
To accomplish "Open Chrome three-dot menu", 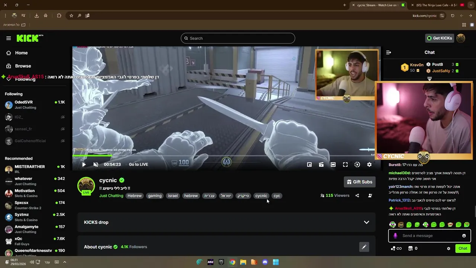I will [5, 16].
